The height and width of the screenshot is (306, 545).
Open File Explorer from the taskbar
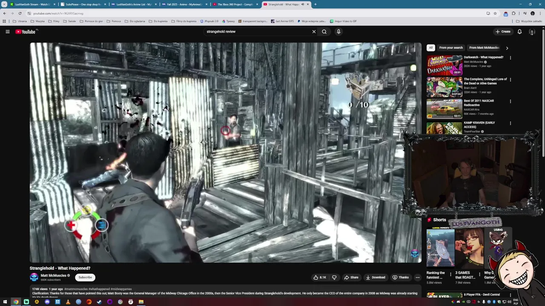(x=141, y=302)
